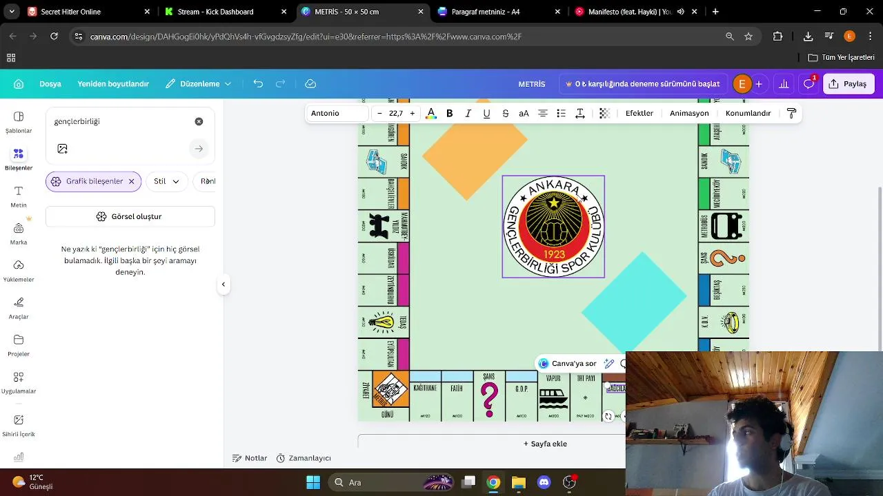Go to Canva home page icon
Viewport: 883px width, 496px height.
click(x=19, y=84)
